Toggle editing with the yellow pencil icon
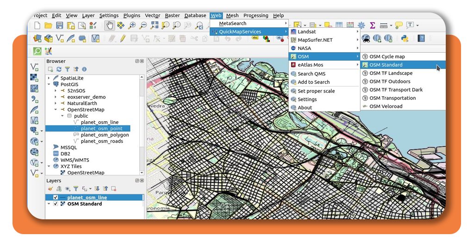The width and height of the screenshot is (474, 248). tap(123, 38)
